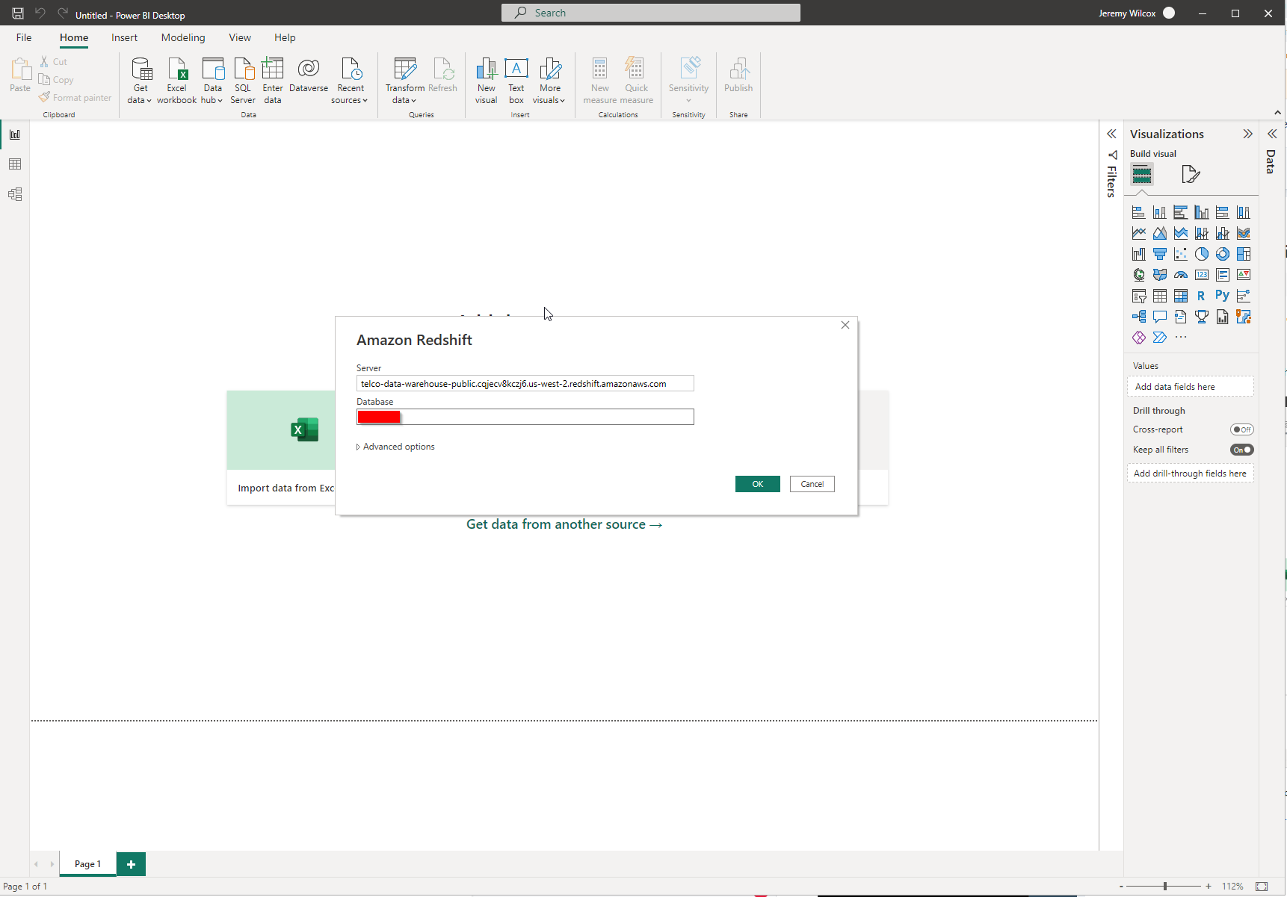Click the Database input field
Screen dimensions: 1287x897
[525, 417]
